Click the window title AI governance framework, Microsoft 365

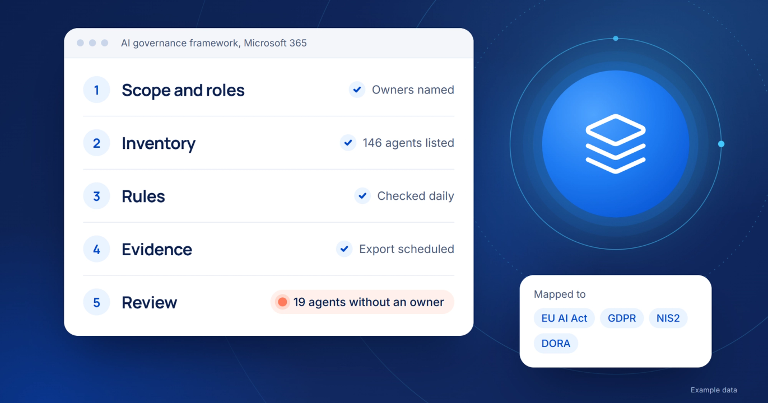[x=214, y=43]
